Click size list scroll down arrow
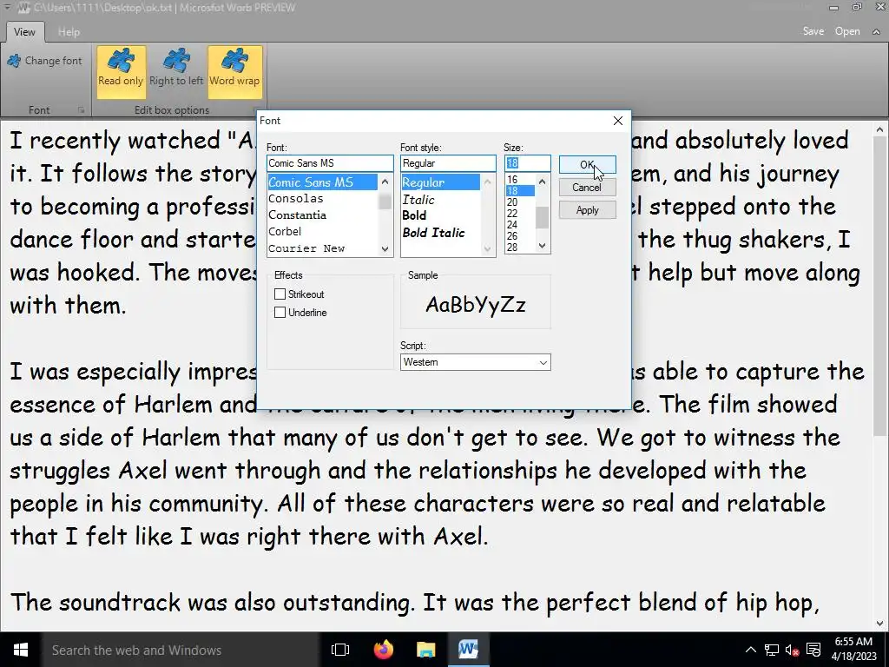Screen dimensions: 889x667 coord(542,246)
